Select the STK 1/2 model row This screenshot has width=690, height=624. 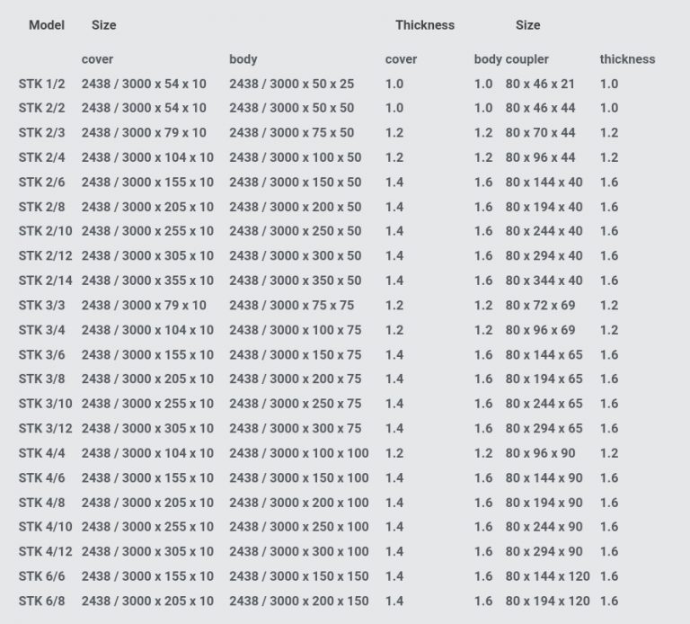pos(319,84)
